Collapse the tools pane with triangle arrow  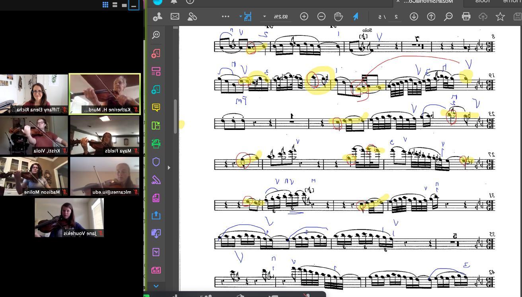point(169,167)
